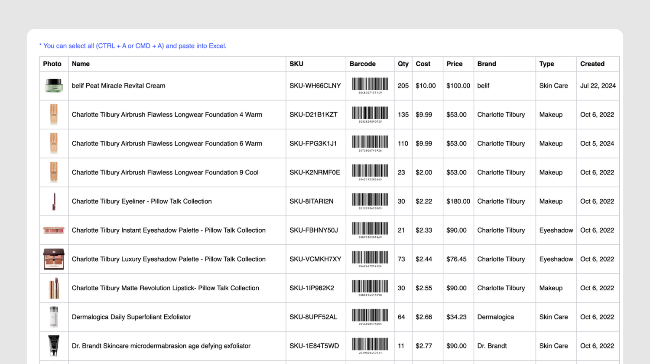
Task: Select the $180.00 price for the Eyeliner
Action: [458, 201]
